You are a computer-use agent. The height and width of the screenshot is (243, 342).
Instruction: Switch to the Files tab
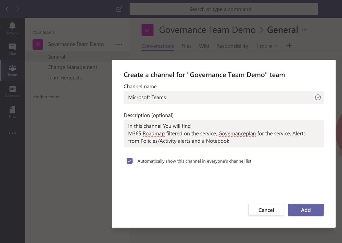[187, 46]
